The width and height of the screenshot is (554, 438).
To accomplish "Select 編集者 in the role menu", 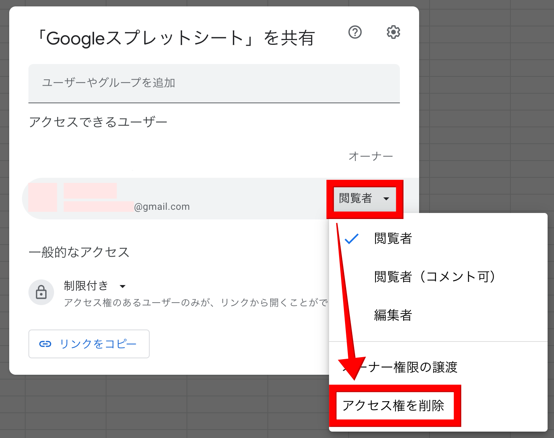I will coord(438,315).
